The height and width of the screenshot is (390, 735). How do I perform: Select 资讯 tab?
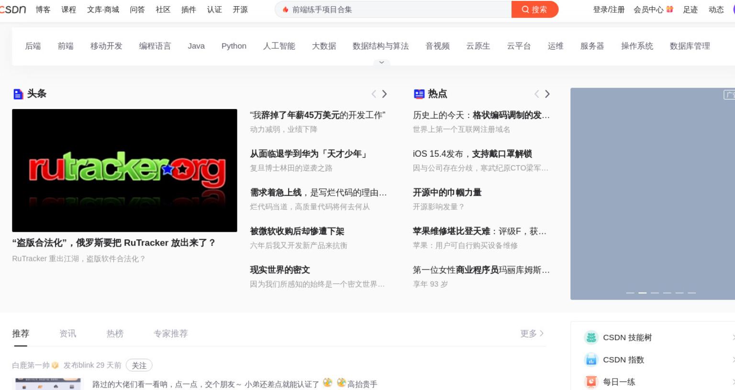click(67, 334)
